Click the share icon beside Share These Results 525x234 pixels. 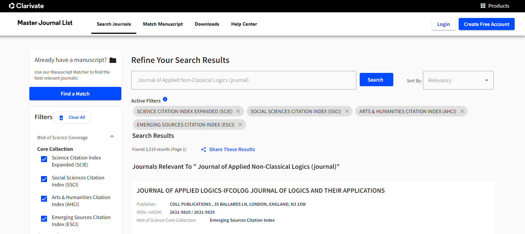tap(203, 149)
